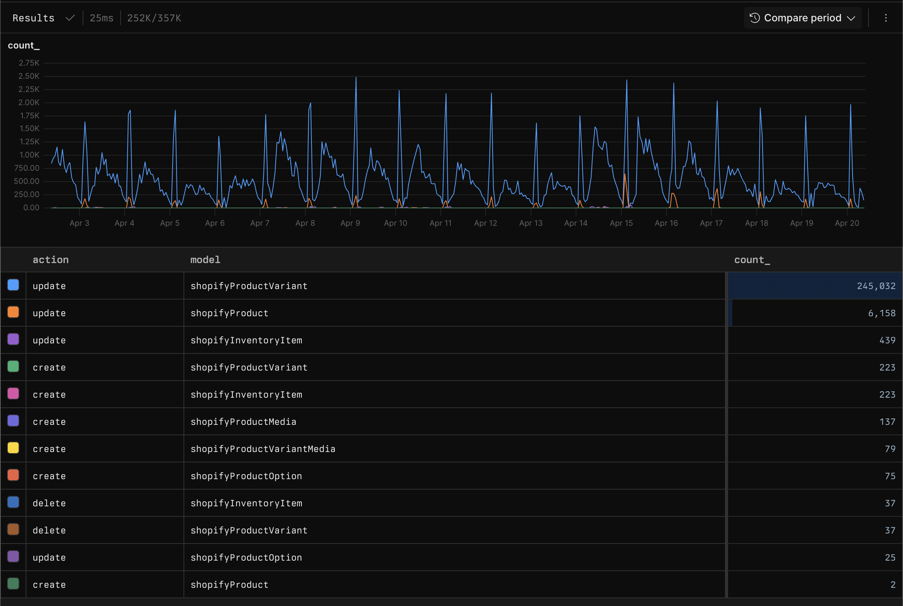This screenshot has width=903, height=606.
Task: Select the count value 75
Action: click(890, 476)
